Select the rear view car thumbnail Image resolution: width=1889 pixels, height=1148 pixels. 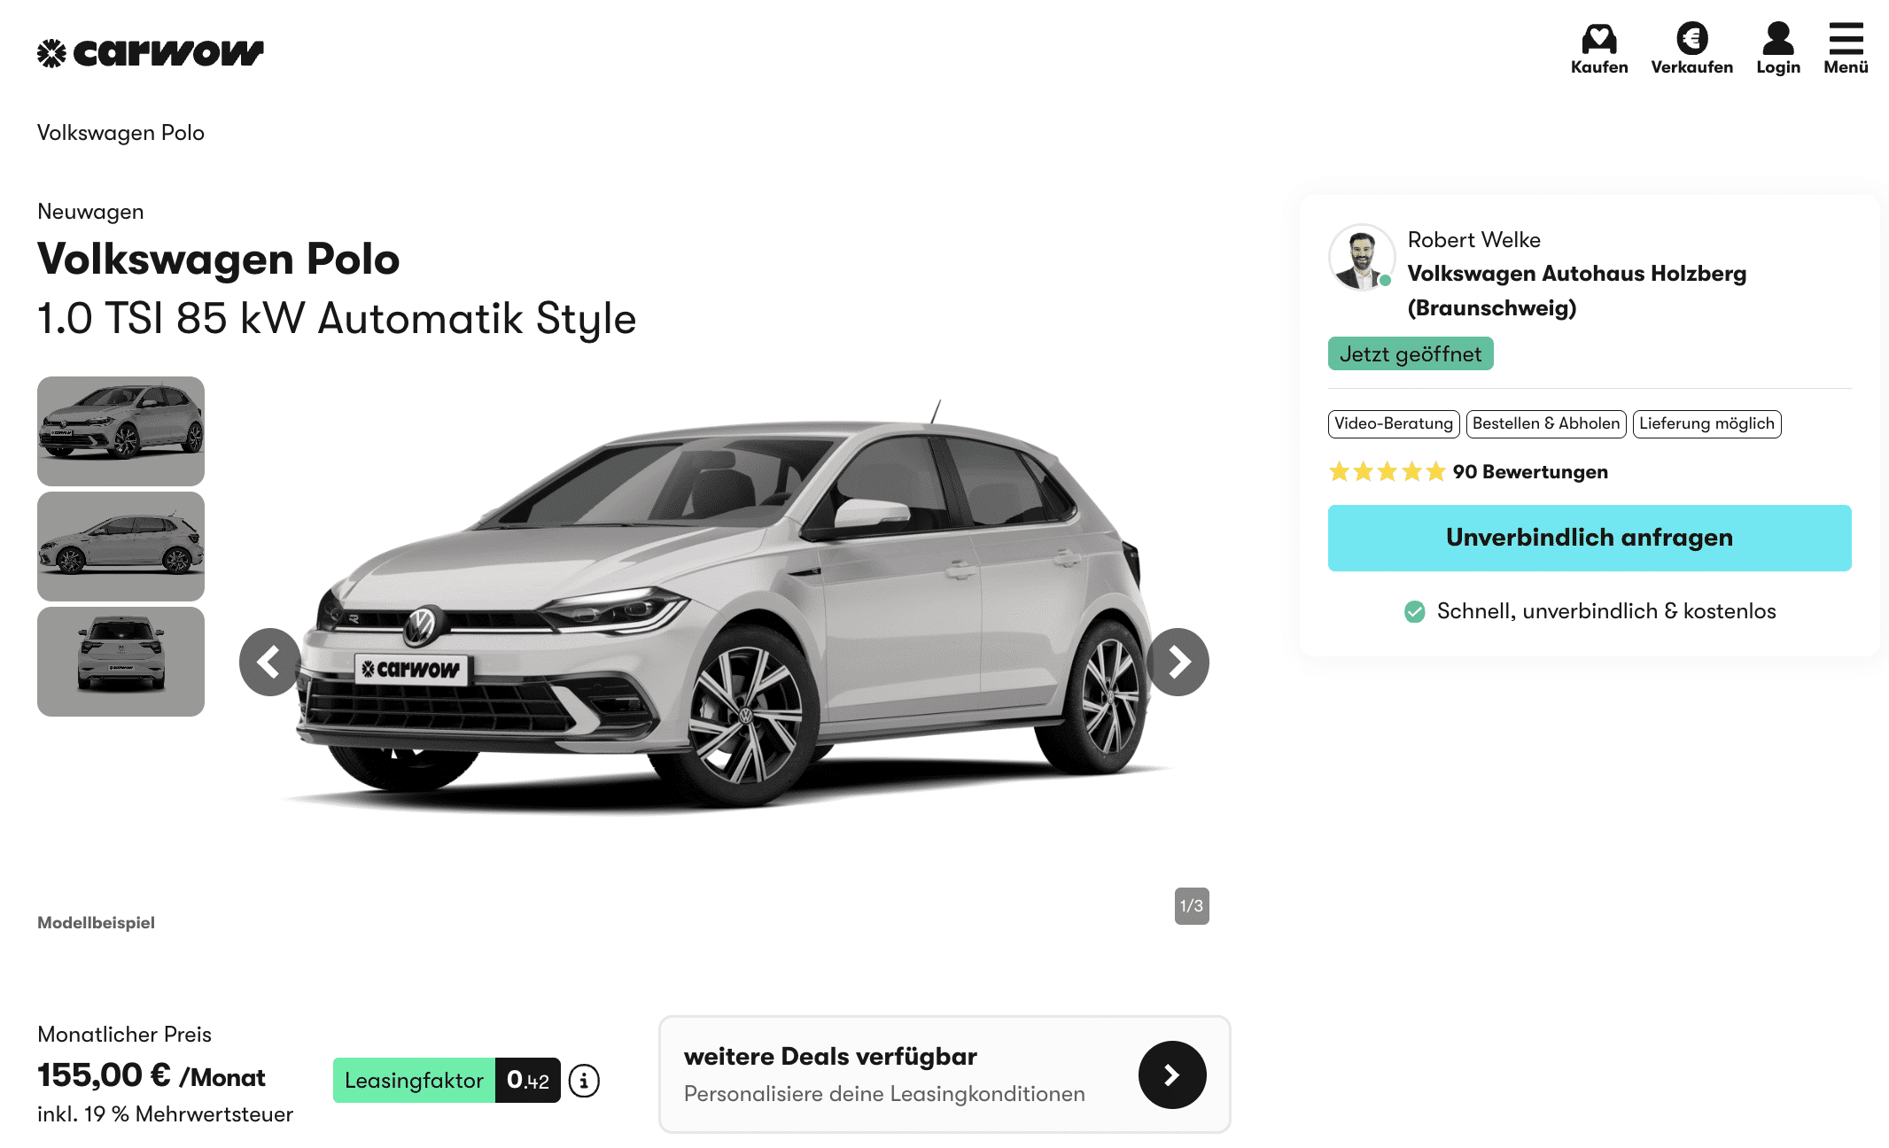(x=120, y=662)
